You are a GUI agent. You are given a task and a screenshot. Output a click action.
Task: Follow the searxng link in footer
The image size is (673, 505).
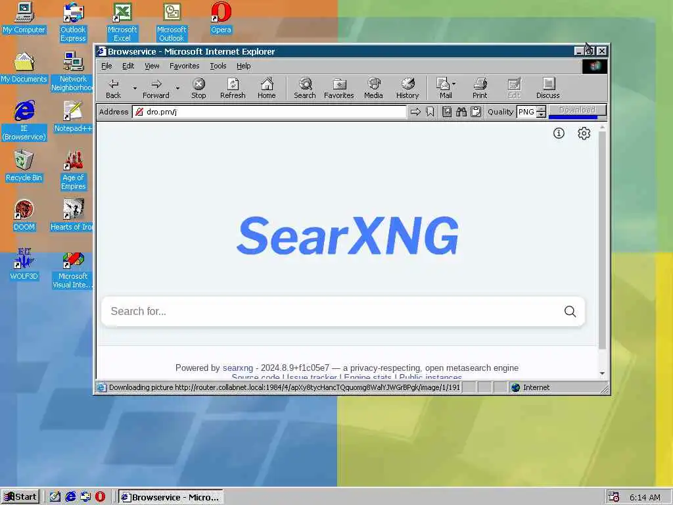(238, 368)
